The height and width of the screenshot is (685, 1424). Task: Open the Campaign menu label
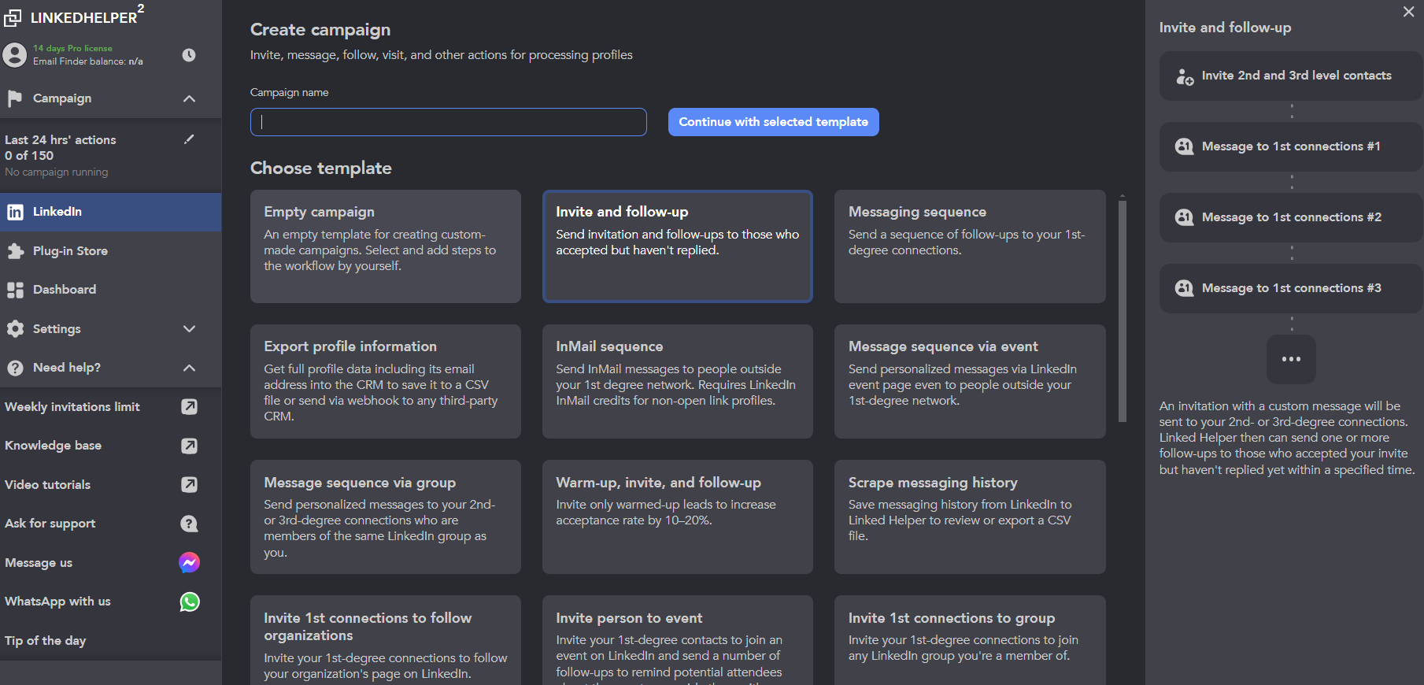[62, 98]
